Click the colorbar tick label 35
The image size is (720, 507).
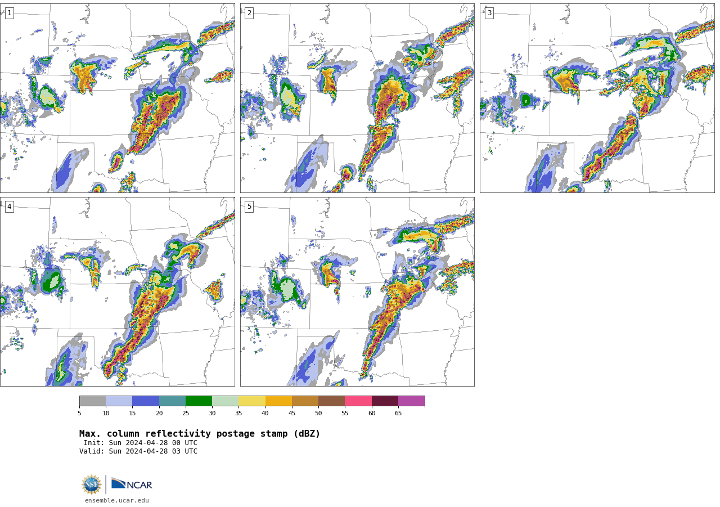click(238, 414)
